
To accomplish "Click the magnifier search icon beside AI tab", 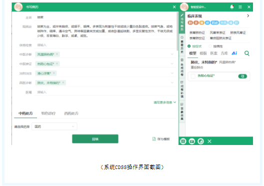I will 247,53.
